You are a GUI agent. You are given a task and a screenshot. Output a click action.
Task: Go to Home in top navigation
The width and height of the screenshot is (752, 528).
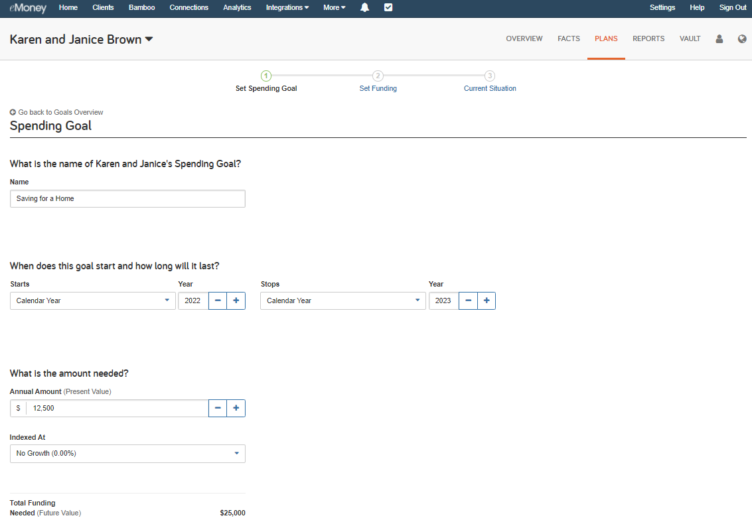(x=68, y=7)
